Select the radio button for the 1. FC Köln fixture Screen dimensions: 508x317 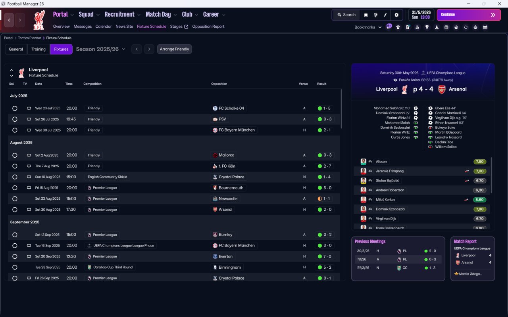tap(15, 166)
